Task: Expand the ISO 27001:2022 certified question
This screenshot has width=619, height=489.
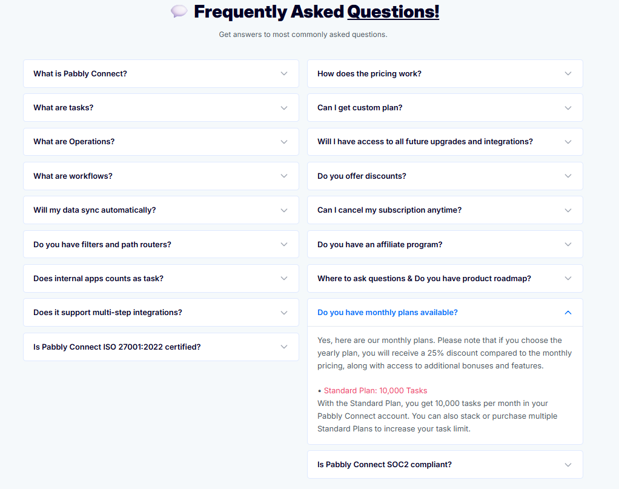Action: point(161,347)
